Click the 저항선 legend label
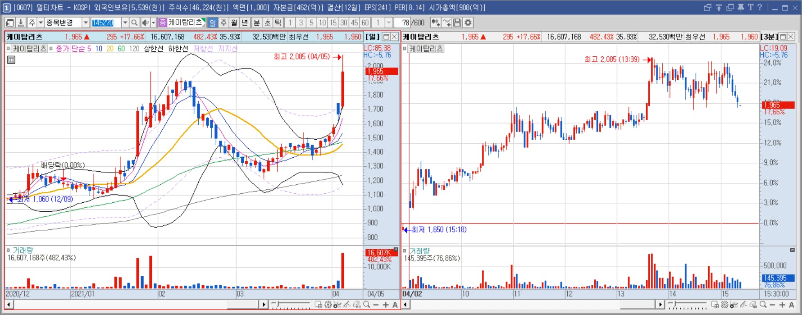802x315 pixels. pyautogui.click(x=203, y=49)
